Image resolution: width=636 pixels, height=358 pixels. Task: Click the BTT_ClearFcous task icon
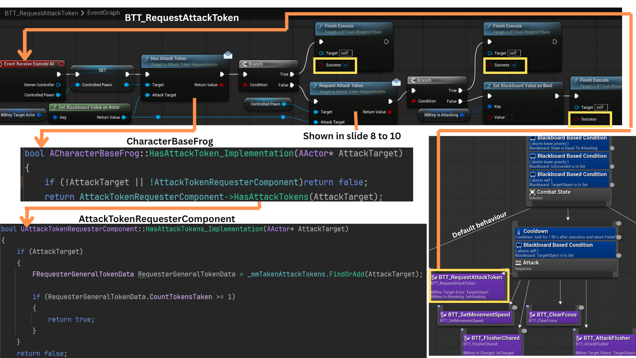point(532,315)
